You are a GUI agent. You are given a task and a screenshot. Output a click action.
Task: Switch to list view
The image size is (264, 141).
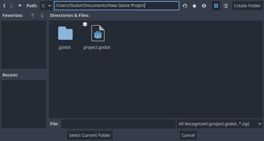click(226, 6)
